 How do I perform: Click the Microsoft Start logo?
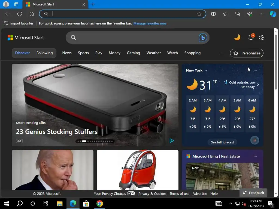pos(26,38)
